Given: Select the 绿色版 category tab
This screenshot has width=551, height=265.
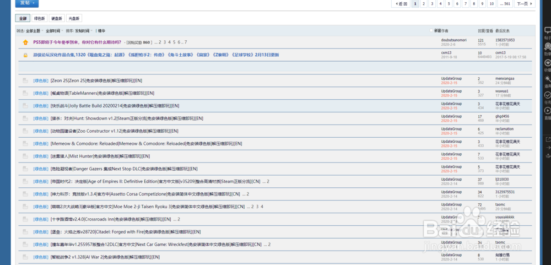Looking at the screenshot, I should (39, 18).
